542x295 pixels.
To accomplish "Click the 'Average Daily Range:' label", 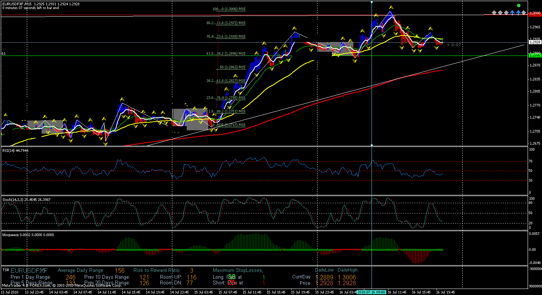I will [x=81, y=270].
